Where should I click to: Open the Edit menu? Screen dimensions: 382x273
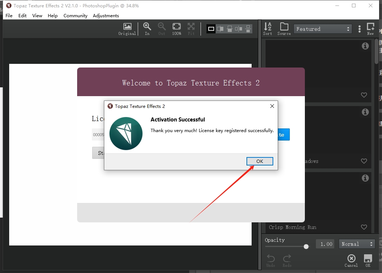click(x=22, y=15)
